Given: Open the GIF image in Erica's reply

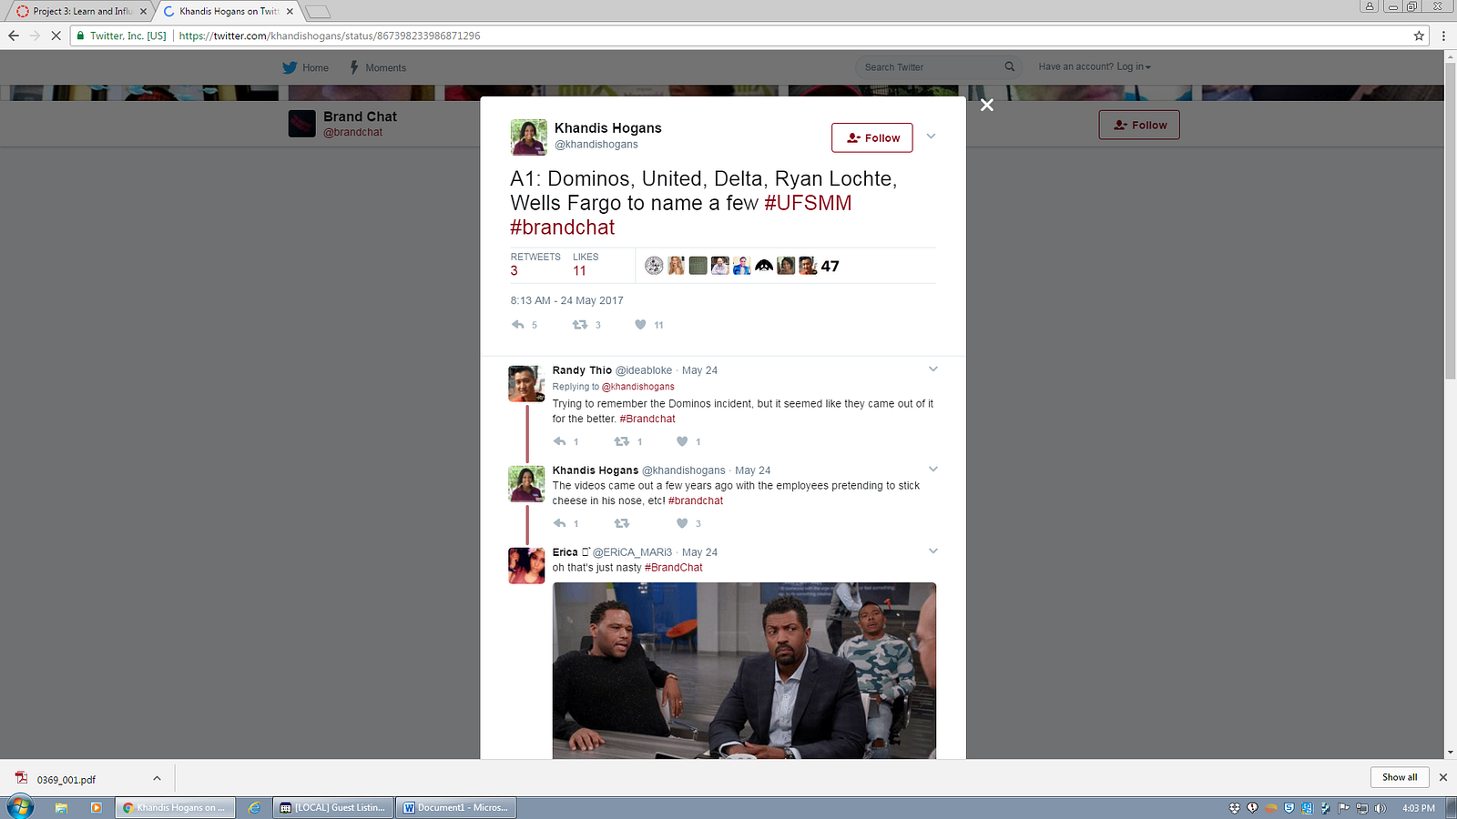Looking at the screenshot, I should (x=744, y=671).
